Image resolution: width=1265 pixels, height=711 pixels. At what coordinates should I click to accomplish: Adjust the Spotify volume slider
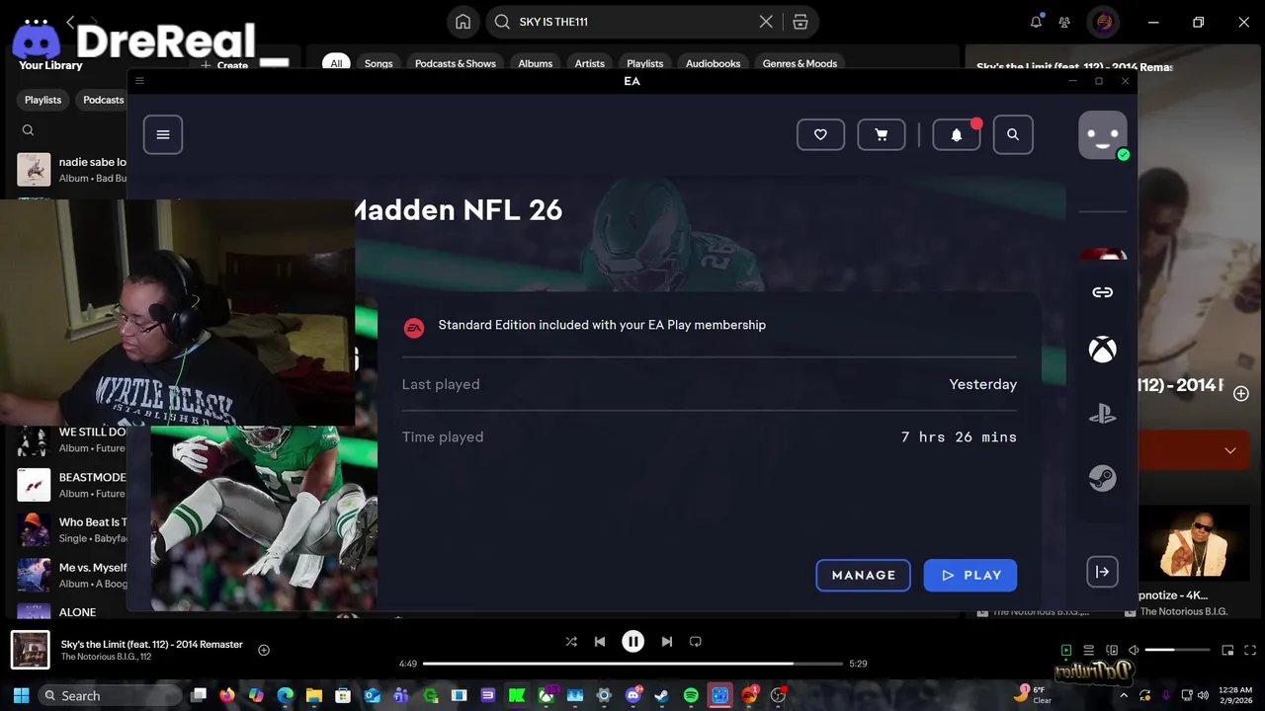(1177, 650)
